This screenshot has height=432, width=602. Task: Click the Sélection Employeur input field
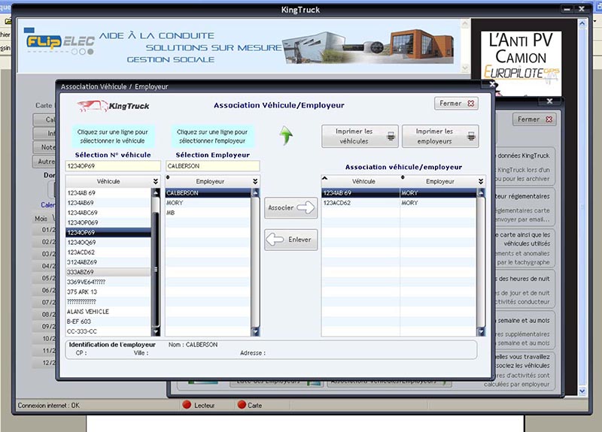click(x=202, y=166)
